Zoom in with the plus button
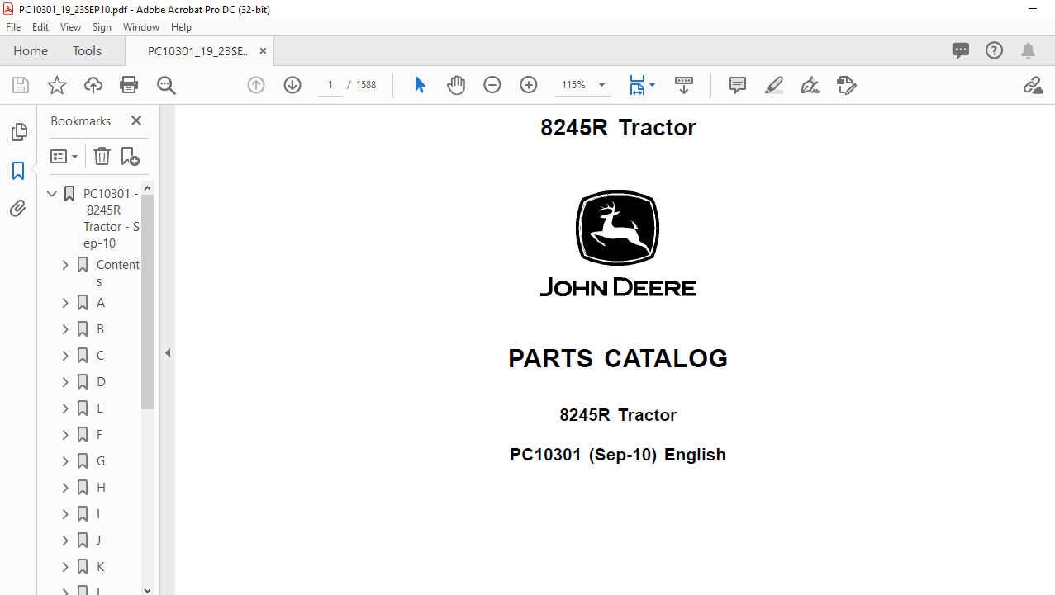 click(529, 85)
